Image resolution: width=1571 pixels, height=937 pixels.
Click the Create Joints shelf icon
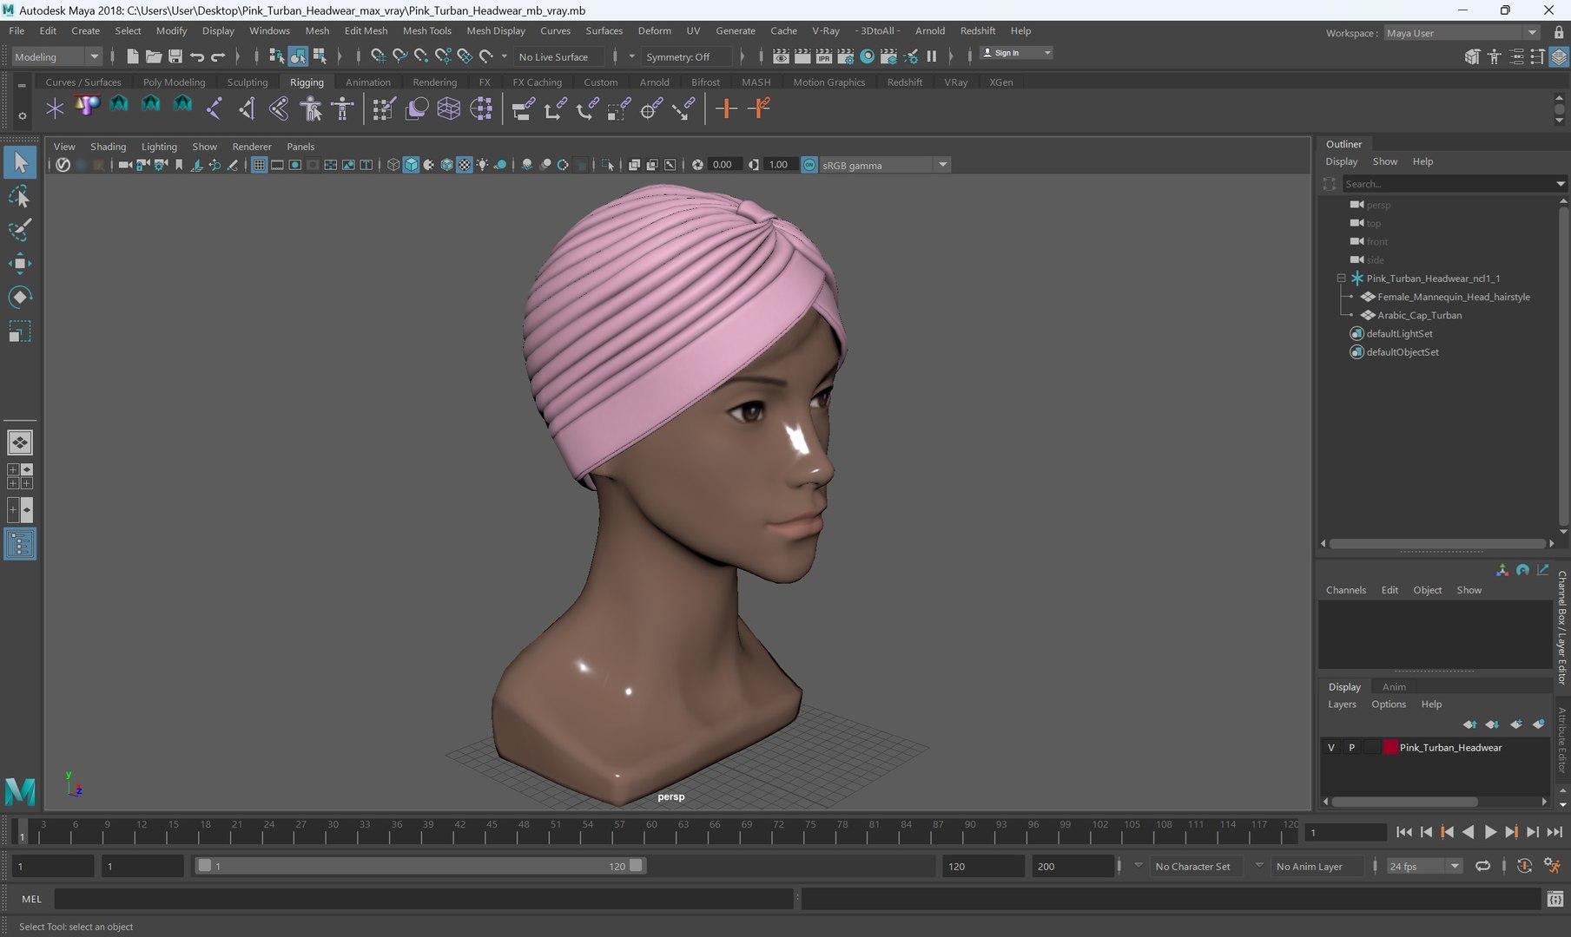pyautogui.click(x=214, y=108)
